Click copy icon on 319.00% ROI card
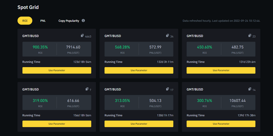Viewport: 273px width, 136px height. tap(87, 89)
